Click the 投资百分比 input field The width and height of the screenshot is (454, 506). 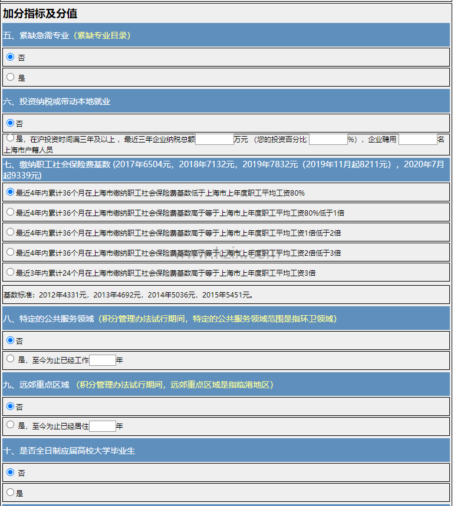(x=328, y=140)
